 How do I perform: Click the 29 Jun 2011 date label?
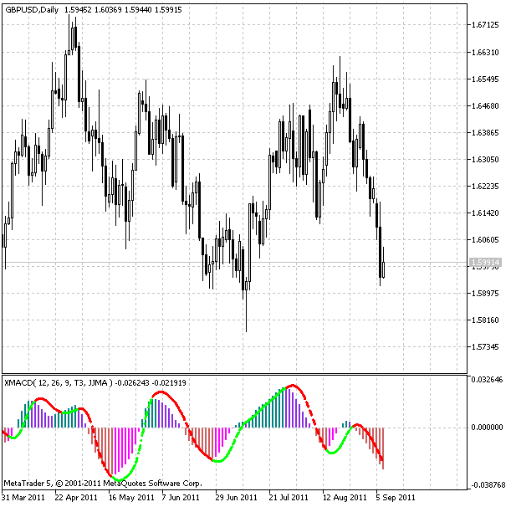[238, 496]
